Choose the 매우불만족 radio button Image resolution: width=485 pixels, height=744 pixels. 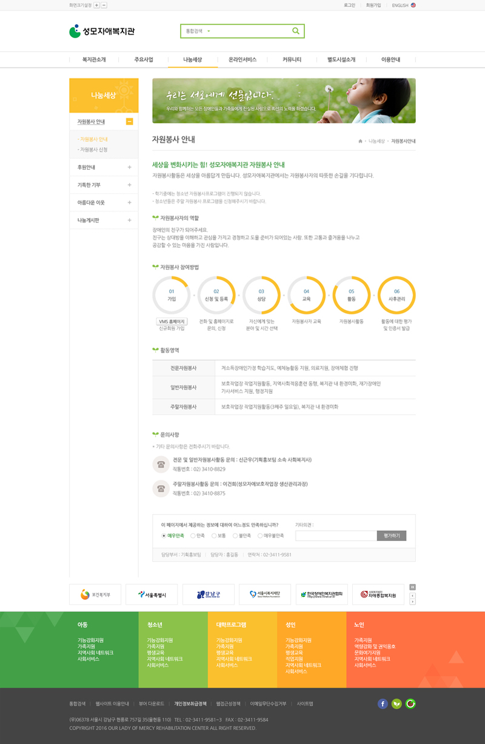pyautogui.click(x=260, y=536)
